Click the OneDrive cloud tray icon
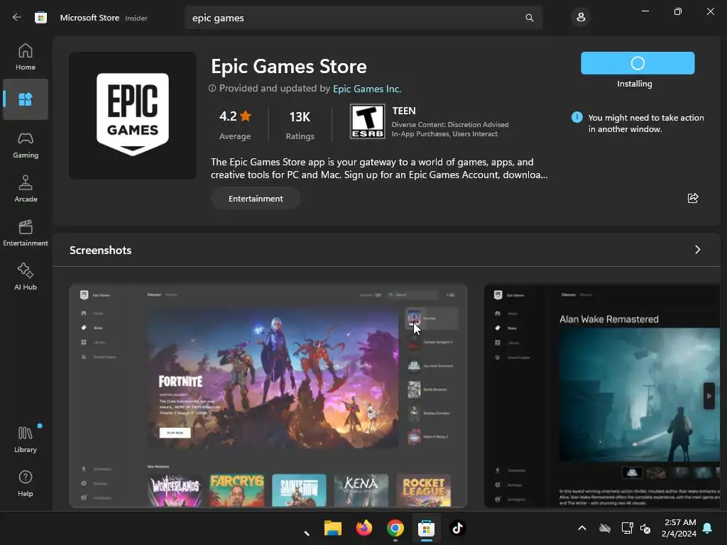Screen dimensions: 727x545 605,528
